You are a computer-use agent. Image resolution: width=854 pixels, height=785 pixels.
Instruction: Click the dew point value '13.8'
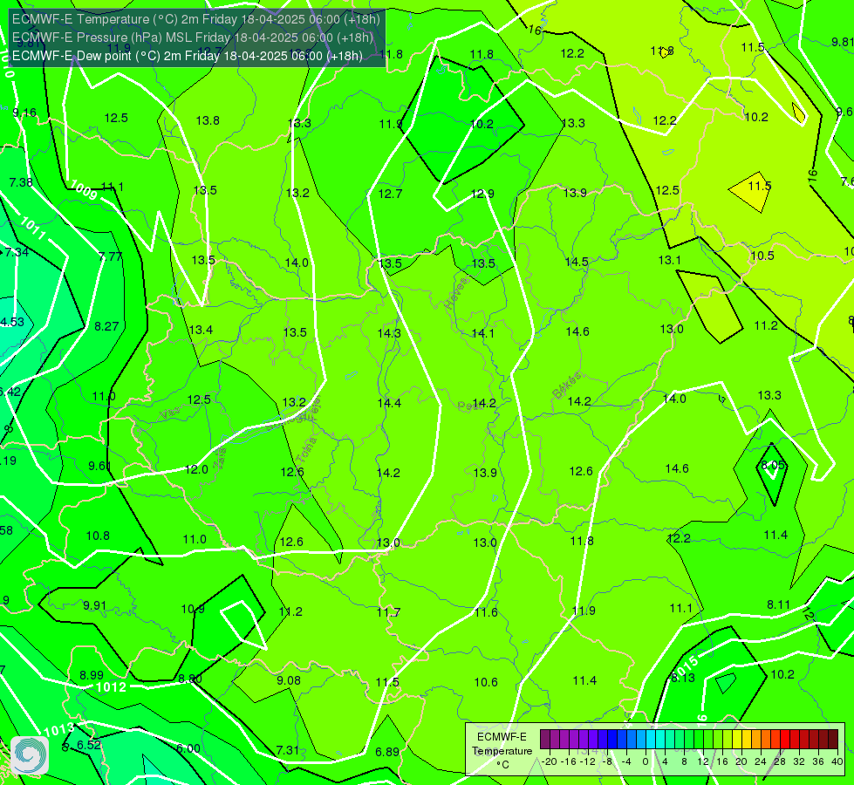(208, 121)
